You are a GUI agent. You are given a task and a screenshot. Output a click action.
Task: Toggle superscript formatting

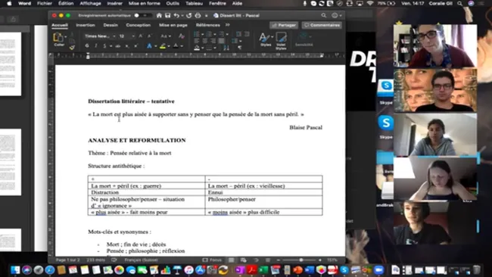tap(135, 46)
